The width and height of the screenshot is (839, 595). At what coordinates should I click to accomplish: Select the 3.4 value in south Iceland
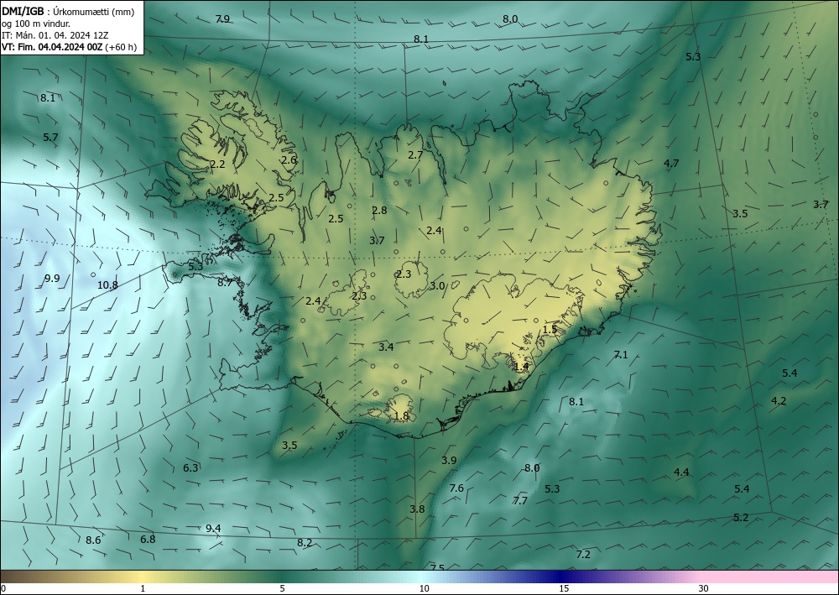click(386, 347)
